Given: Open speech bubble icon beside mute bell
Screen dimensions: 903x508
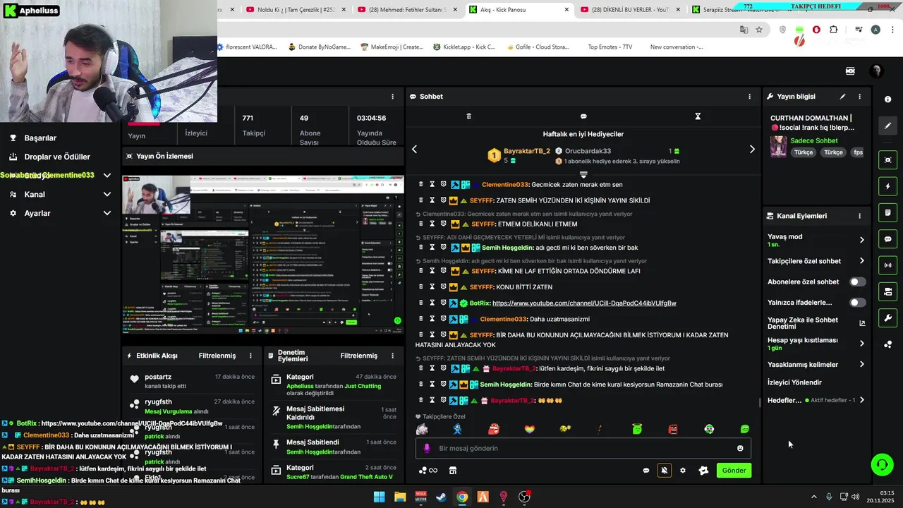Looking at the screenshot, I should (646, 471).
